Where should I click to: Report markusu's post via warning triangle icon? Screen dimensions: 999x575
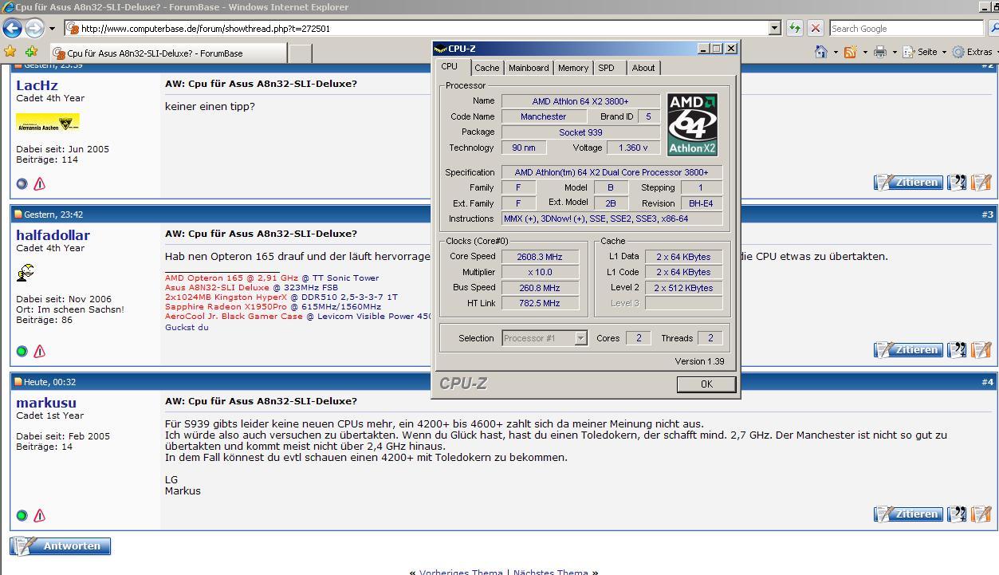point(39,515)
